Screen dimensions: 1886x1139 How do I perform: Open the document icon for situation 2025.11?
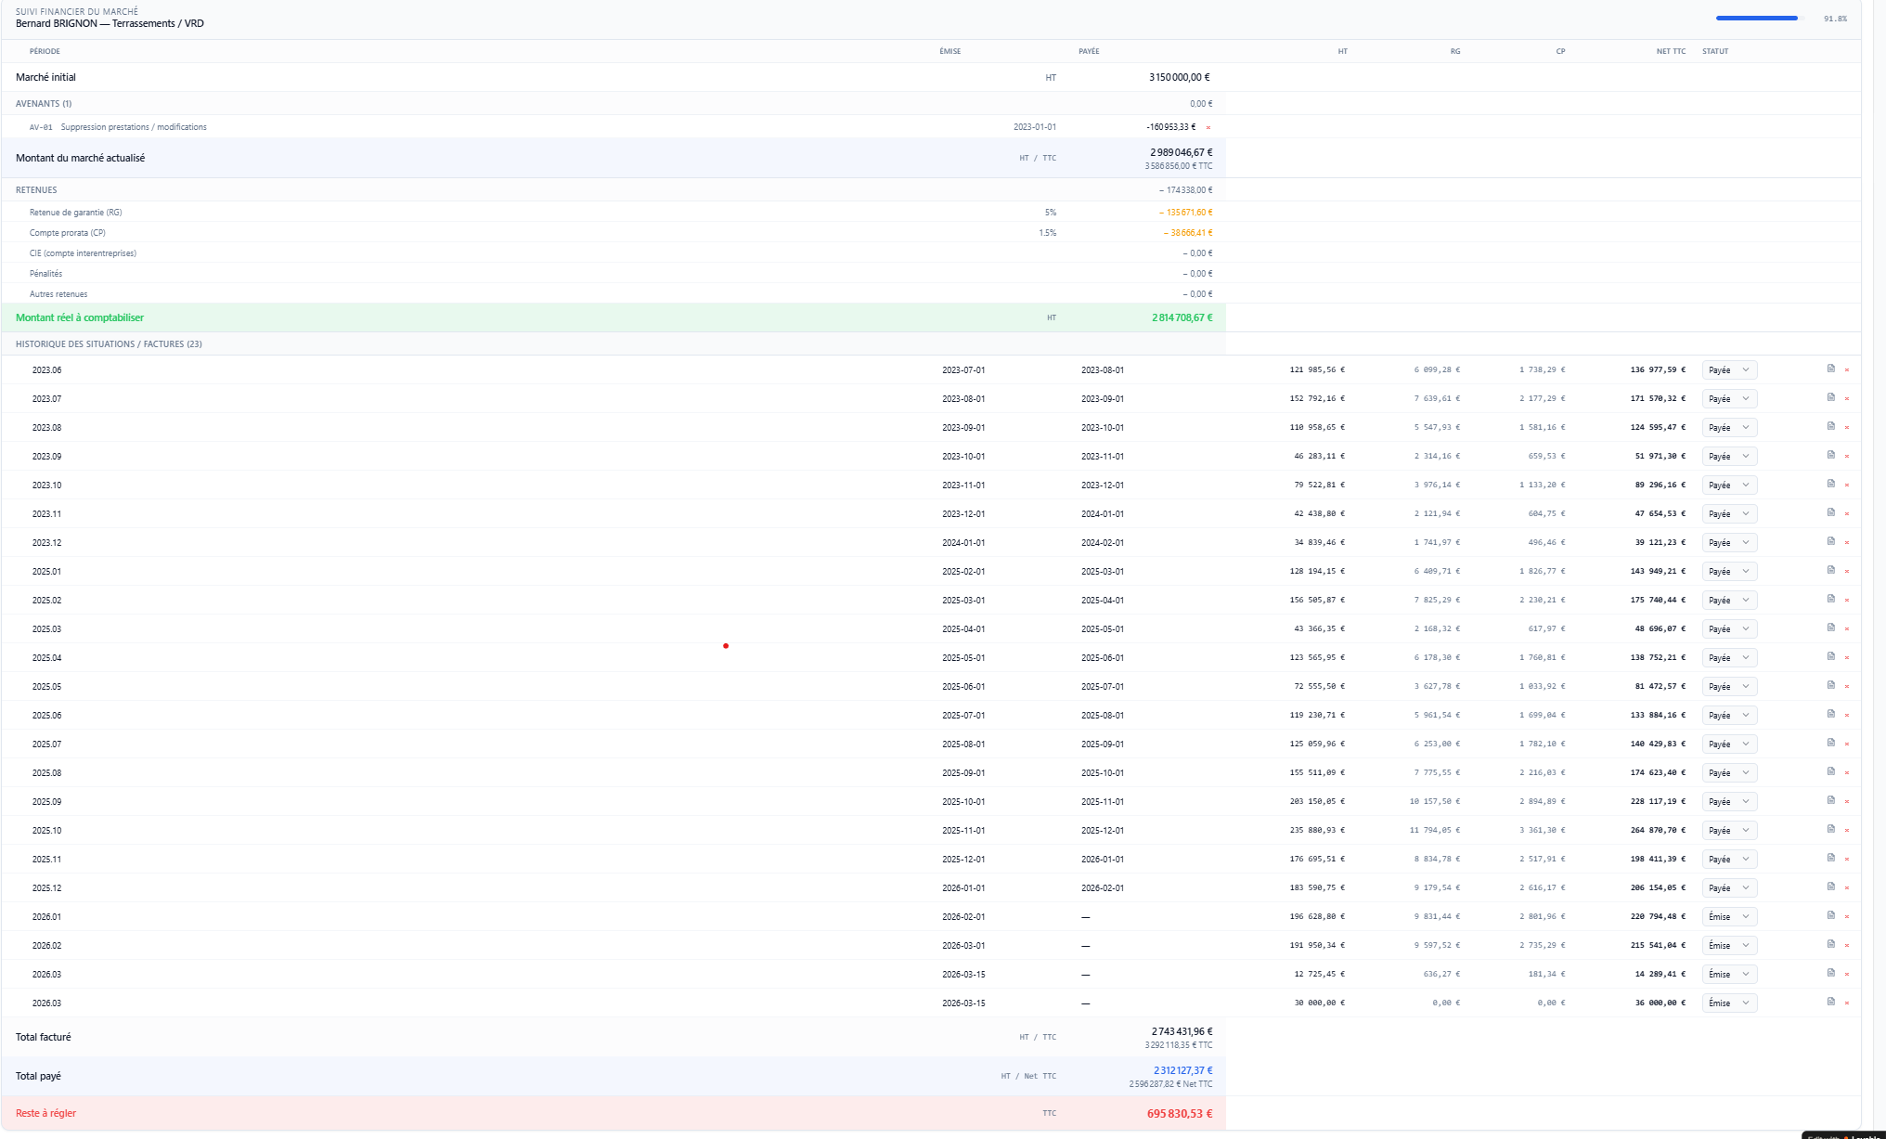(1830, 858)
